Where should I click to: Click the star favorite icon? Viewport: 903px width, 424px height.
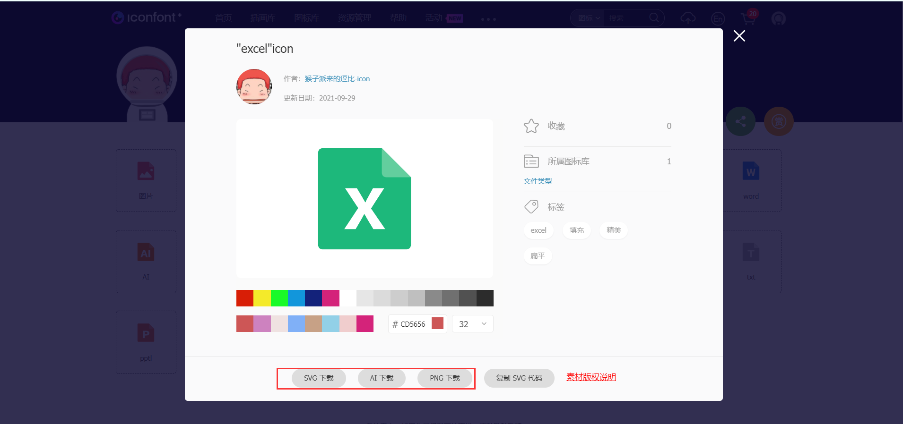pyautogui.click(x=531, y=126)
